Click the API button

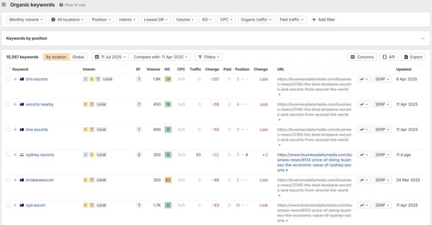(389, 57)
